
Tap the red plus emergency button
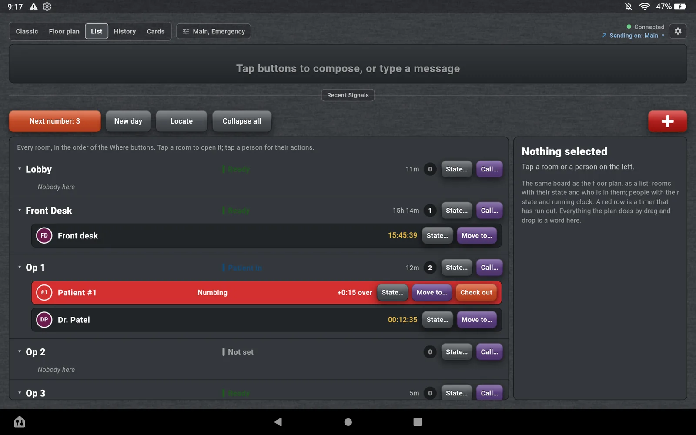667,121
